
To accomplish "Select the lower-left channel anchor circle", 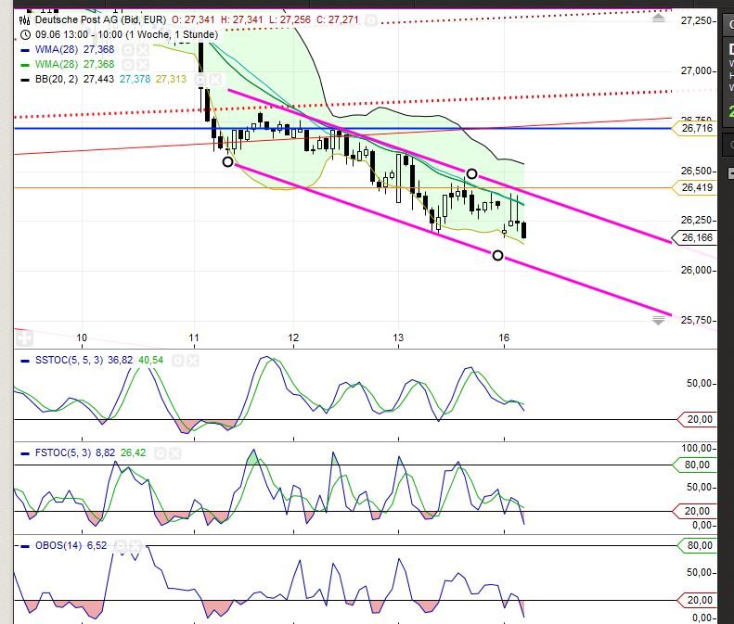I will pyautogui.click(x=227, y=162).
